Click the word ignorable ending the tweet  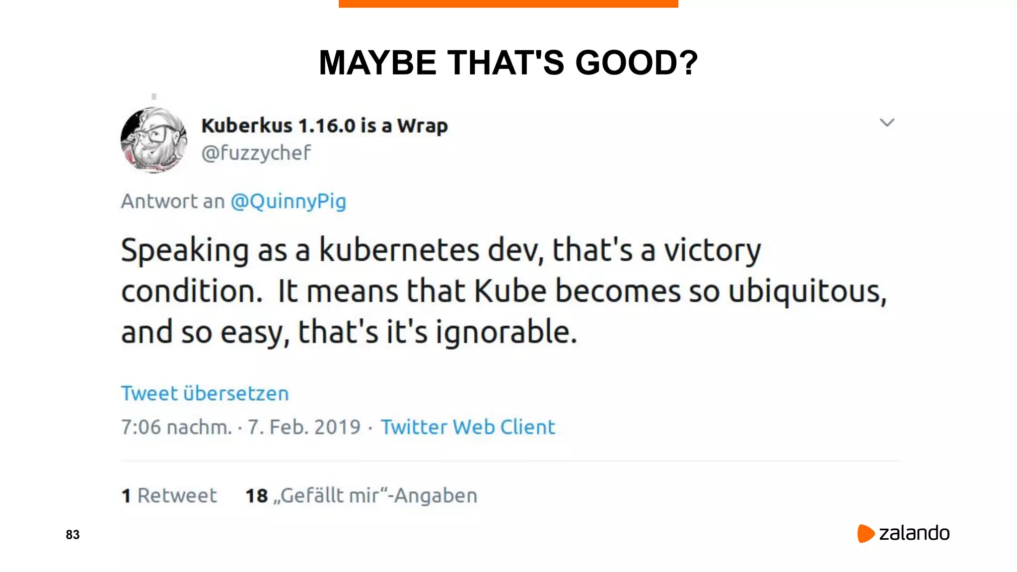tap(507, 332)
